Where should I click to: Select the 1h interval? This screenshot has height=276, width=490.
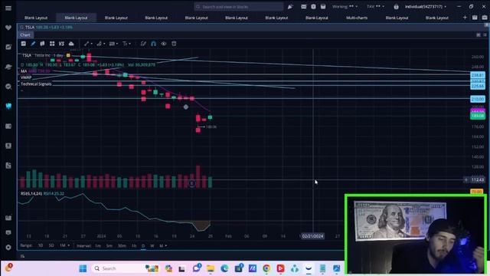click(134, 245)
